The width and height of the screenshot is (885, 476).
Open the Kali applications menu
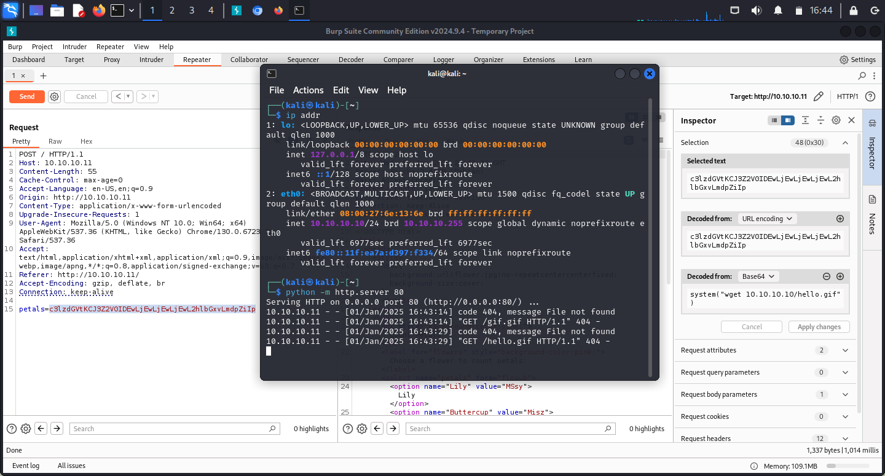[x=10, y=10]
